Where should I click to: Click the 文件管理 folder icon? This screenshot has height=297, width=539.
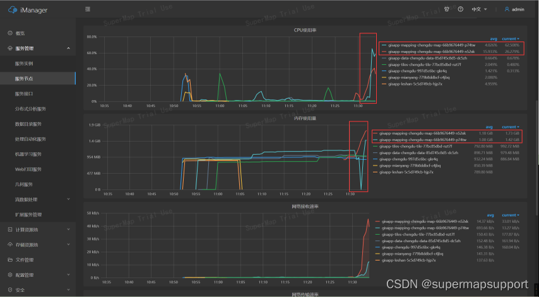click(x=9, y=260)
